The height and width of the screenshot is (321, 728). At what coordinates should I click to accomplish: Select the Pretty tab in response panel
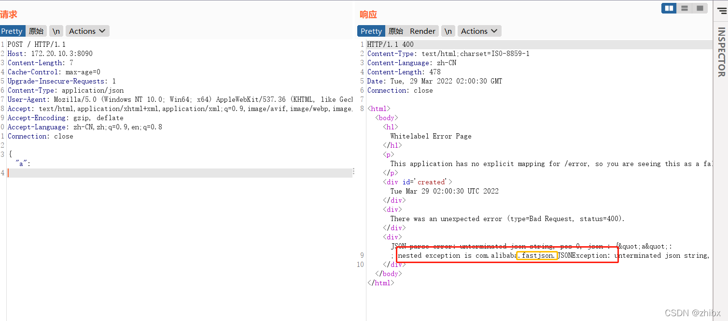click(x=371, y=31)
